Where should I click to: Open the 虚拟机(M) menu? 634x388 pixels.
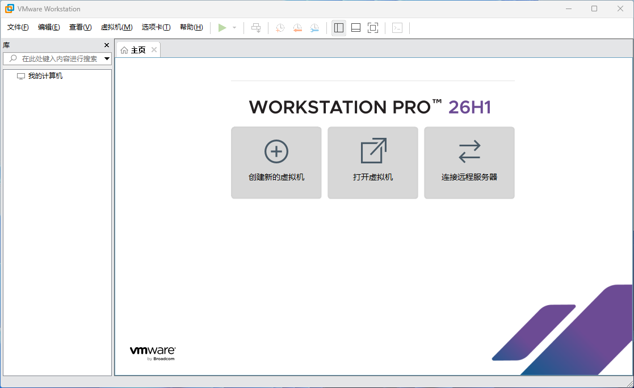tap(116, 27)
